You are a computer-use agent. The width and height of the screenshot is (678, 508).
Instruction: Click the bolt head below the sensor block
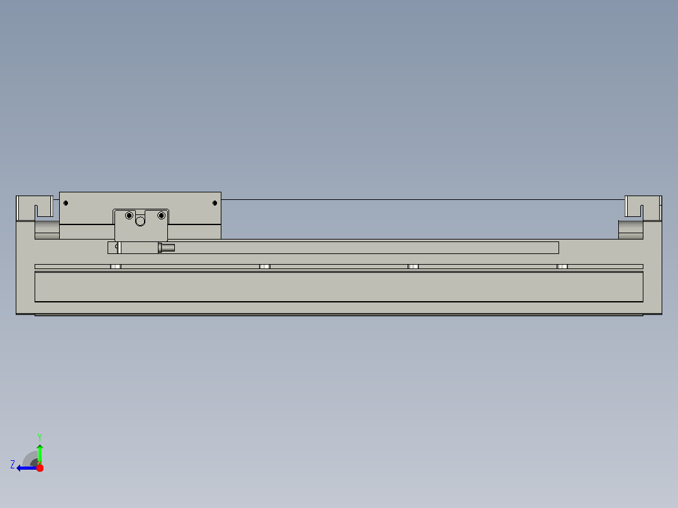pyautogui.click(x=166, y=248)
